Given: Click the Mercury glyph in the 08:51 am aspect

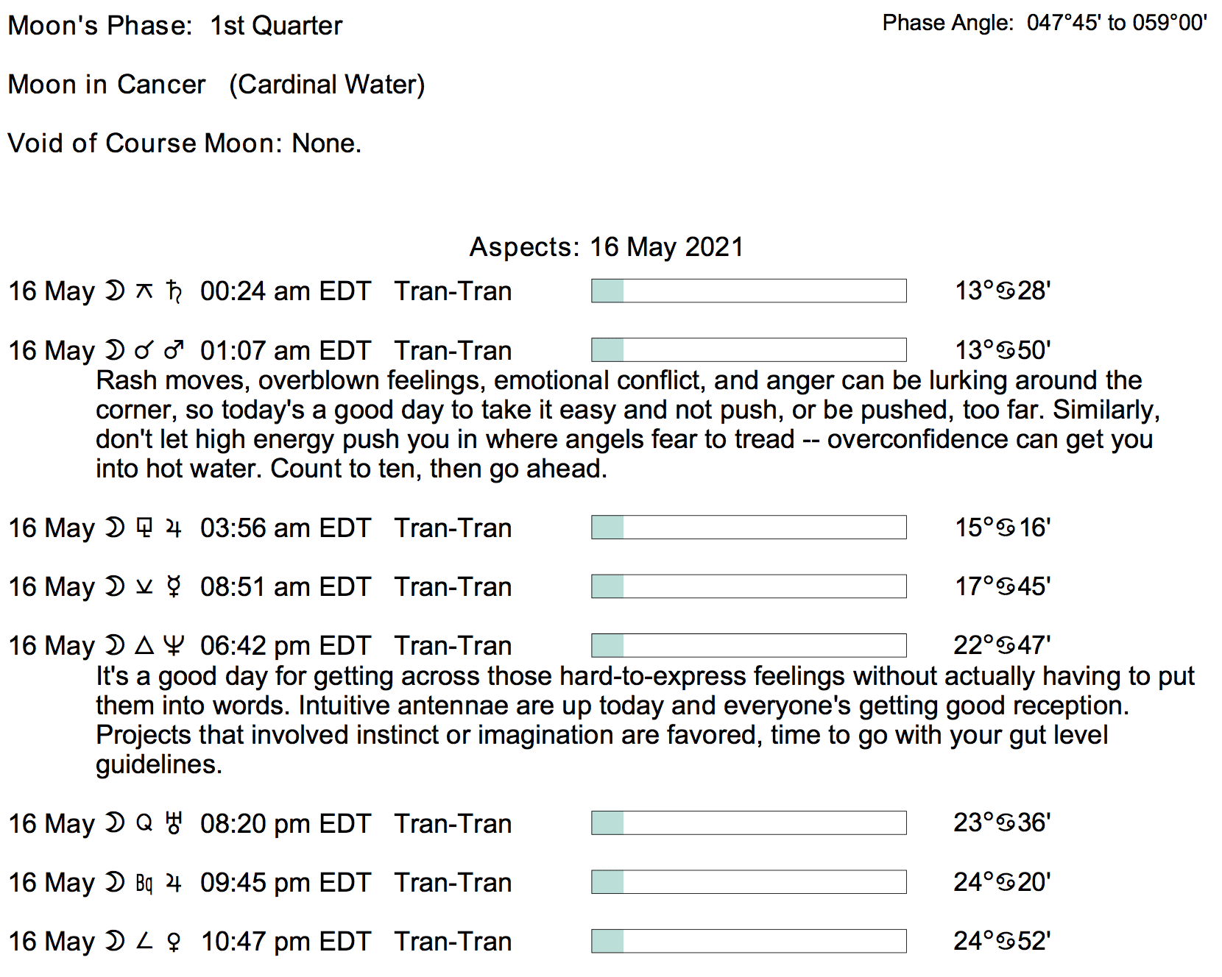Looking at the screenshot, I should [174, 587].
